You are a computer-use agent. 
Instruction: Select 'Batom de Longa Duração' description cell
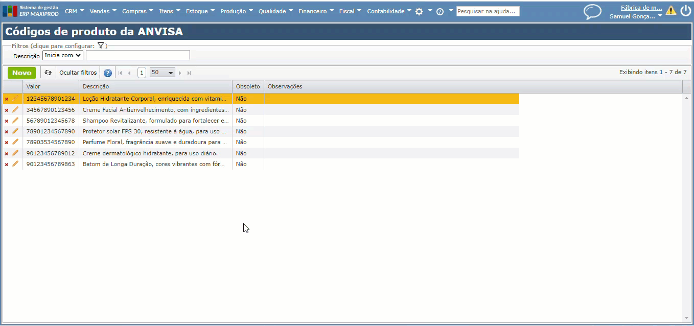156,164
